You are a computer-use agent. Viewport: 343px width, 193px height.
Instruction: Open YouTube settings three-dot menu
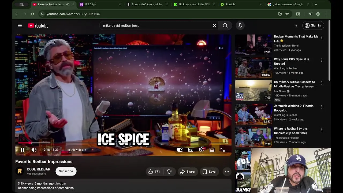[296, 25]
